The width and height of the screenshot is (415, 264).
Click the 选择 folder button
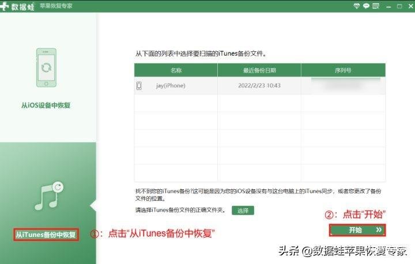[243, 211]
